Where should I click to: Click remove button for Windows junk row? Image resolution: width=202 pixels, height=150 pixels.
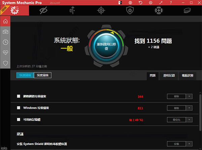point(176,108)
